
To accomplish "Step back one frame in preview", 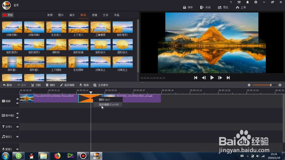I will pyautogui.click(x=204, y=78).
